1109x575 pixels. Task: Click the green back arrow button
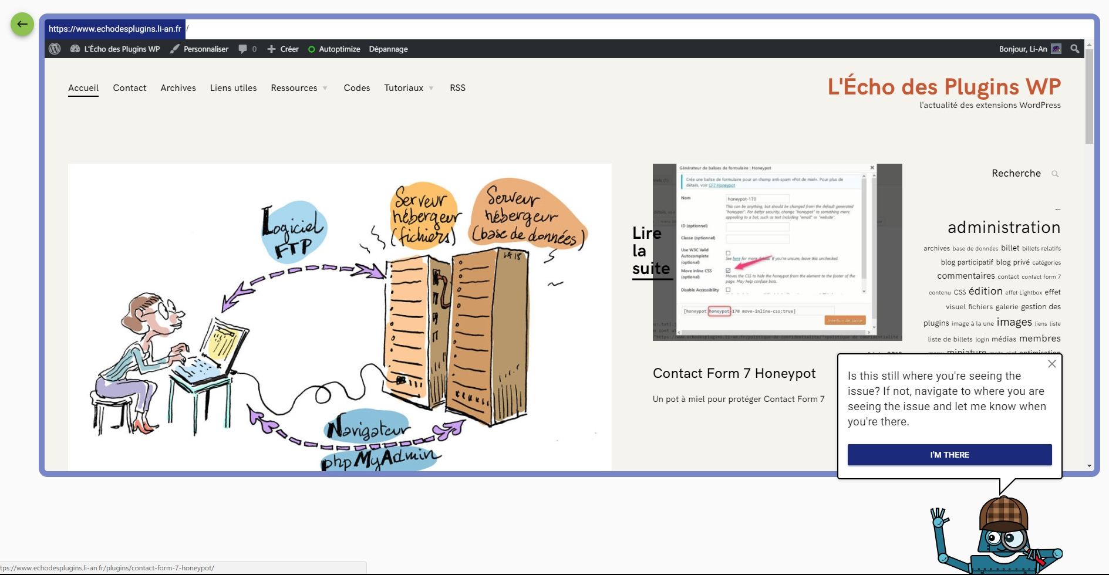click(x=22, y=24)
